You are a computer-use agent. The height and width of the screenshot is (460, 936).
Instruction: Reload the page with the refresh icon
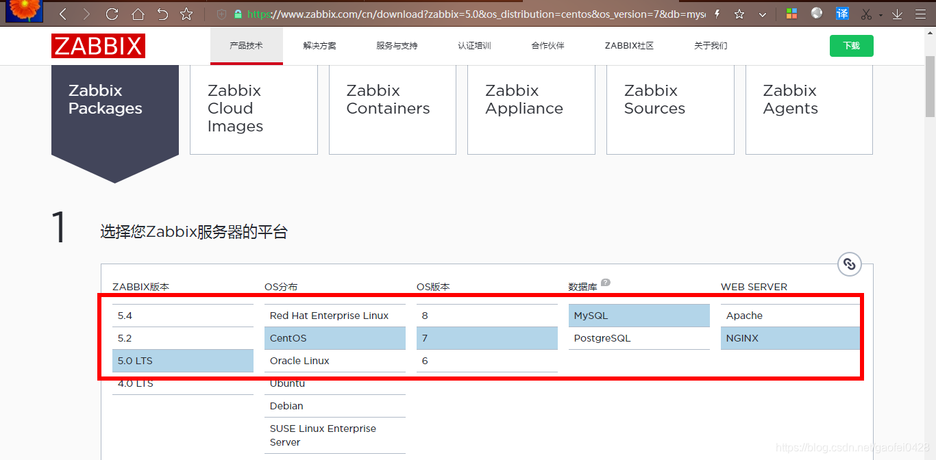112,14
